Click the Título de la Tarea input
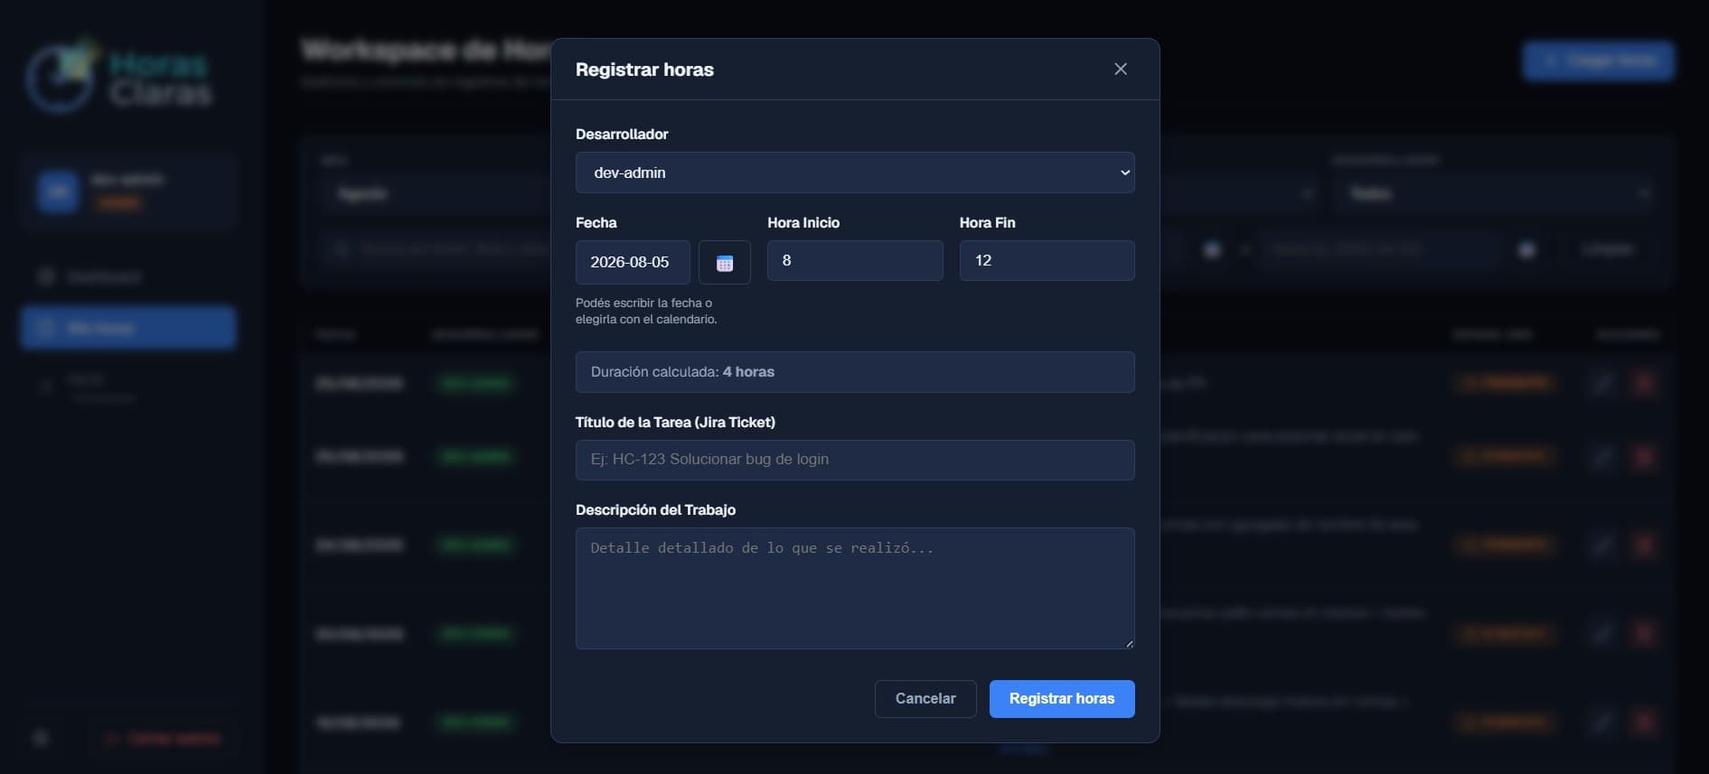This screenshot has height=774, width=1709. [855, 460]
